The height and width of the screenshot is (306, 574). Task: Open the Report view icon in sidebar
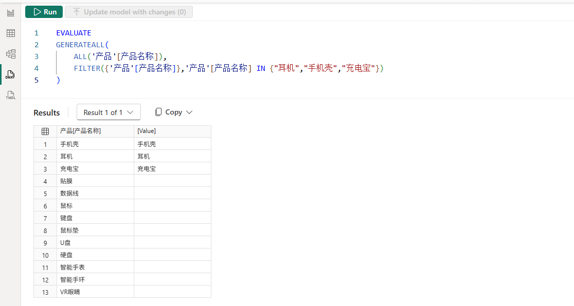11,13
